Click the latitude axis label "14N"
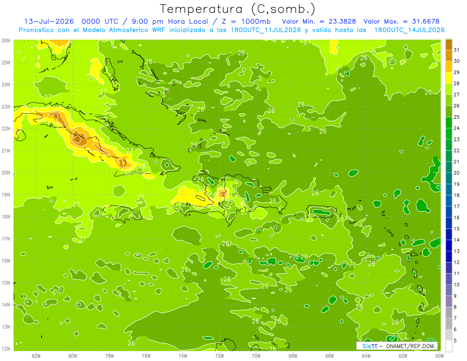 (6, 305)
